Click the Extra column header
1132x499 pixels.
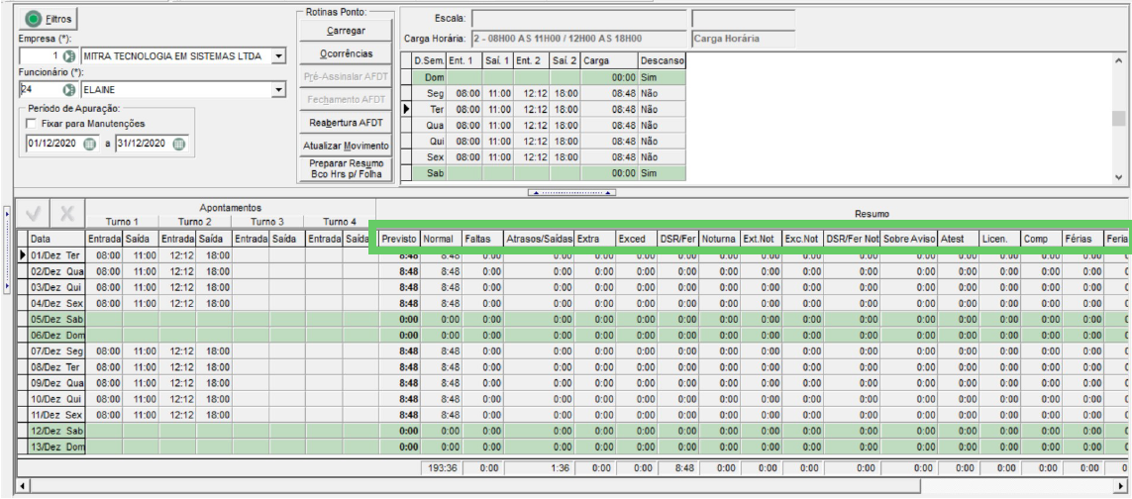(595, 239)
